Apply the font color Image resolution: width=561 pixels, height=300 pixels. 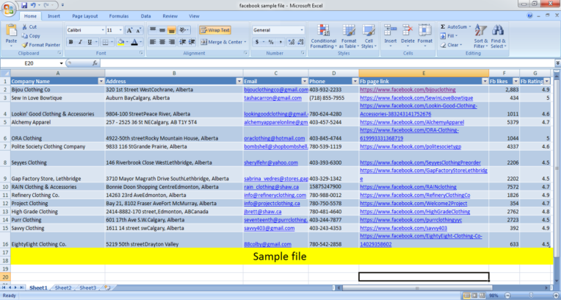134,43
